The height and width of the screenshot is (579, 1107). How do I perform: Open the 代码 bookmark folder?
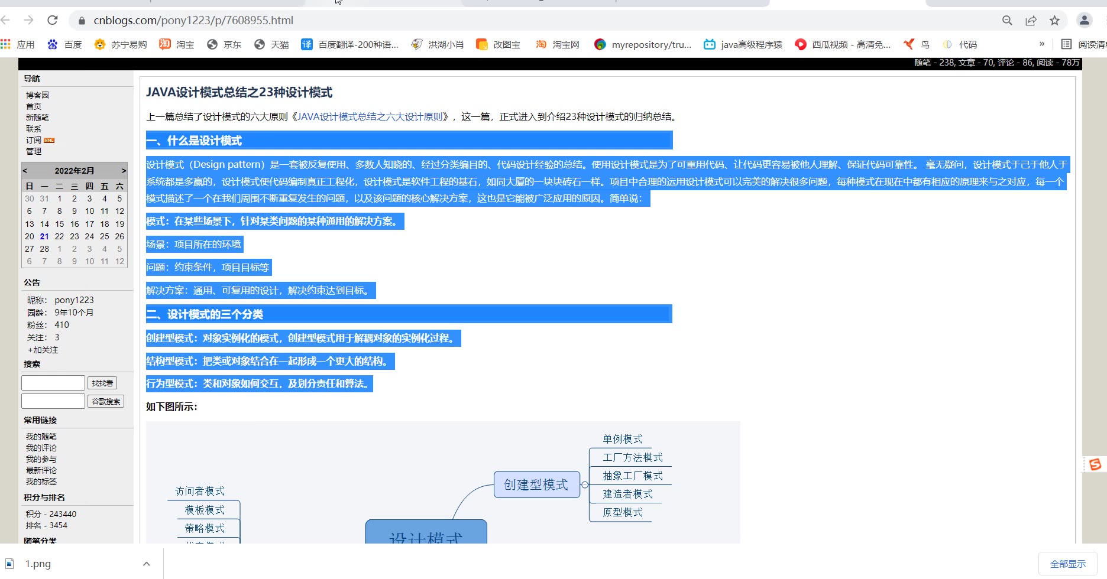[x=960, y=44]
